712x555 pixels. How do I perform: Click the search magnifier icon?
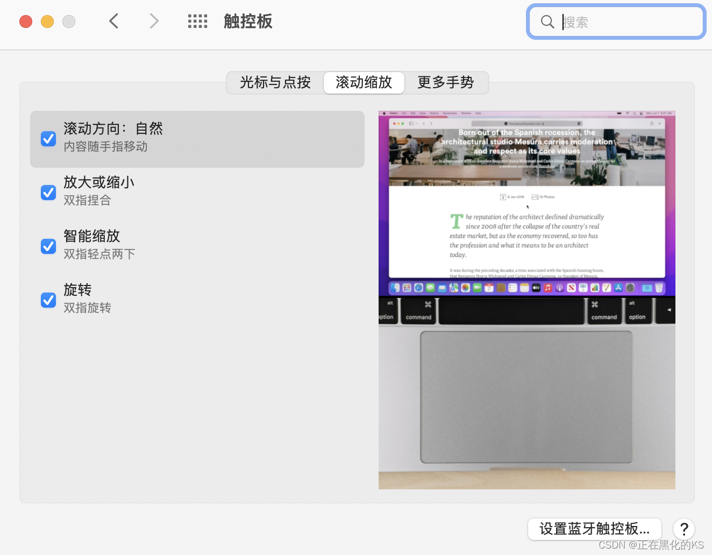547,22
